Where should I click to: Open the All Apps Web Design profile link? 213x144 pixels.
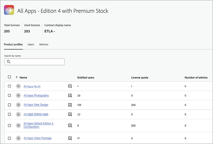coord(36,105)
